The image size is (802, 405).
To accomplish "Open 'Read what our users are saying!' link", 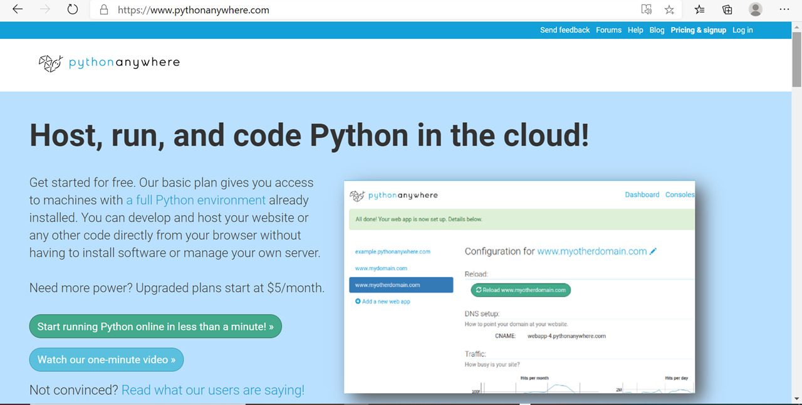I will click(x=213, y=390).
